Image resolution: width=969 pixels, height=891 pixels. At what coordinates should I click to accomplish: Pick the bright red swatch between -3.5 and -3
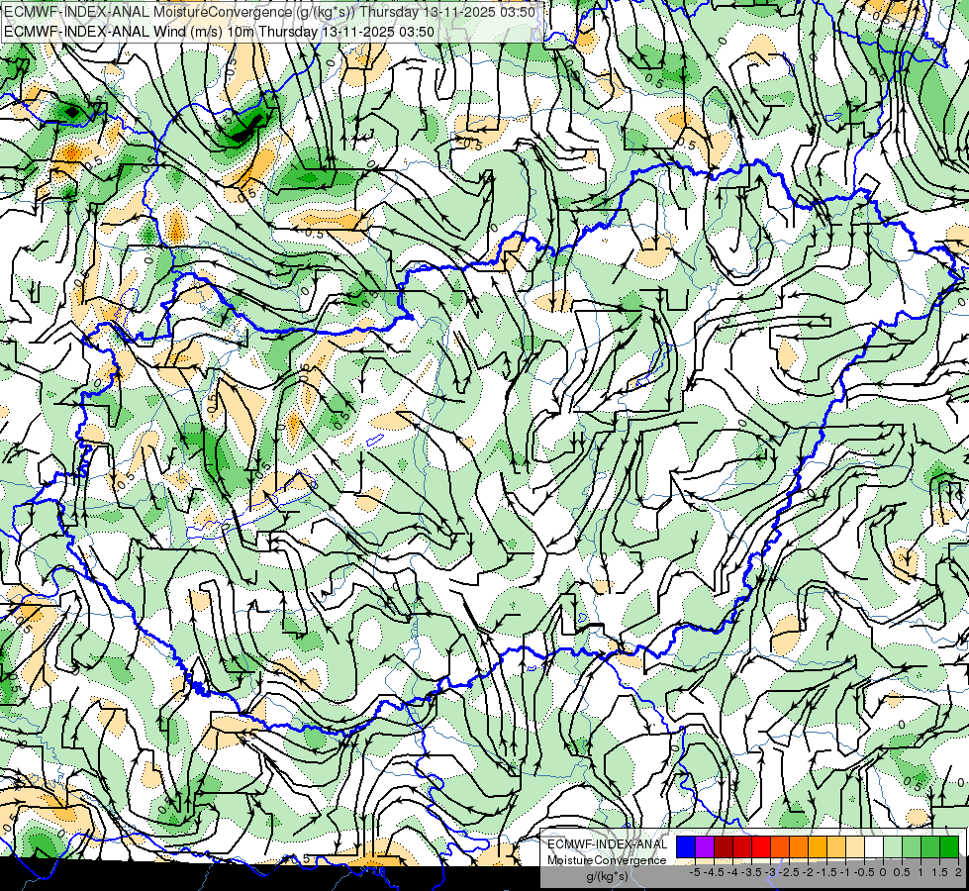tap(761, 846)
